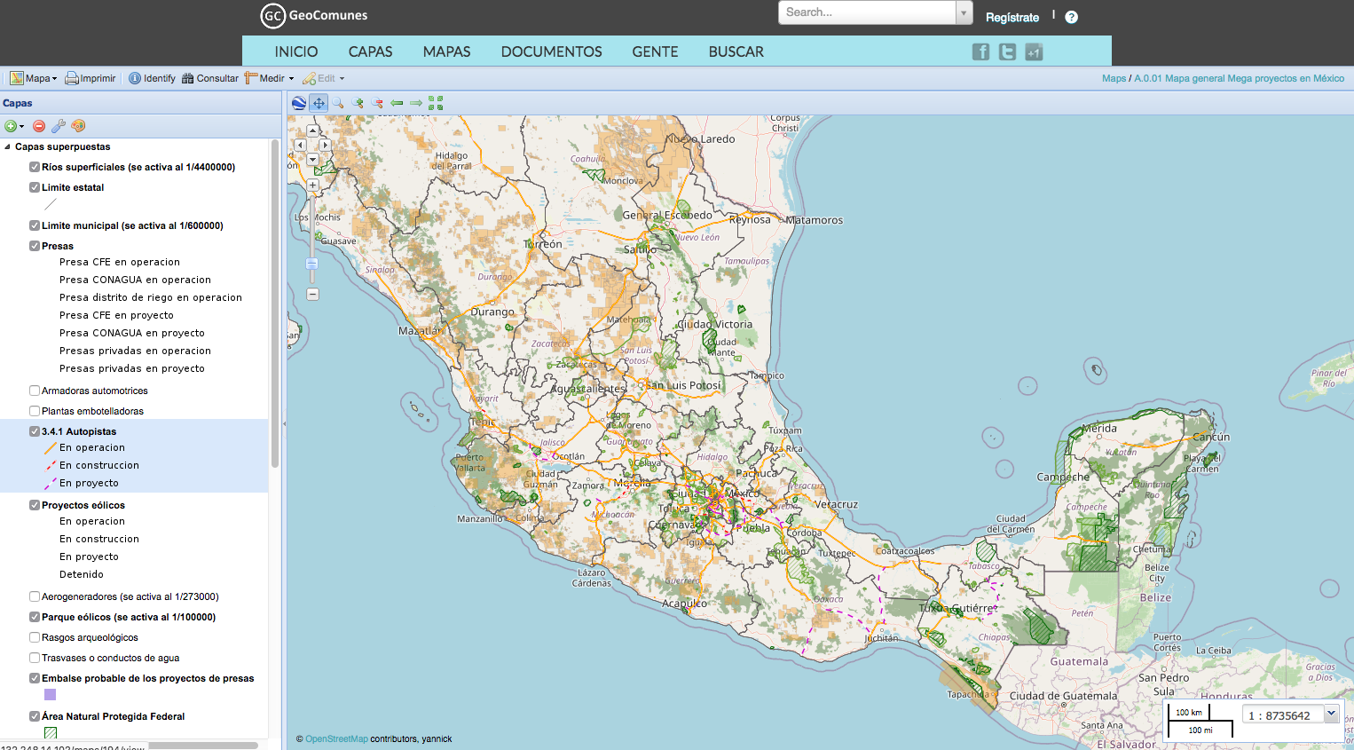The width and height of the screenshot is (1354, 750).
Task: Enable Rasgos arqueológicos layer
Action: (35, 637)
